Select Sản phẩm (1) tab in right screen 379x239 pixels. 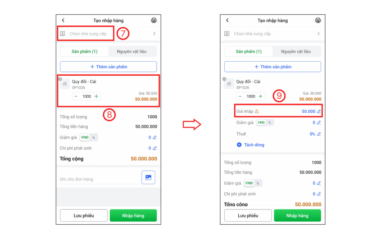(249, 51)
